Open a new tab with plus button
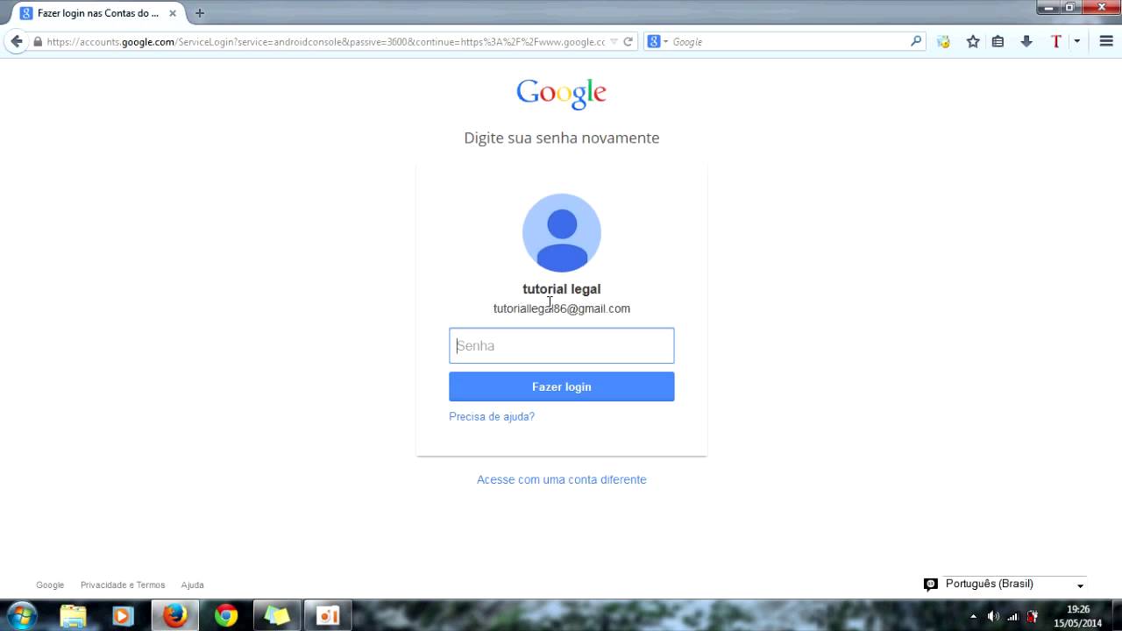Image resolution: width=1122 pixels, height=631 pixels. point(199,13)
